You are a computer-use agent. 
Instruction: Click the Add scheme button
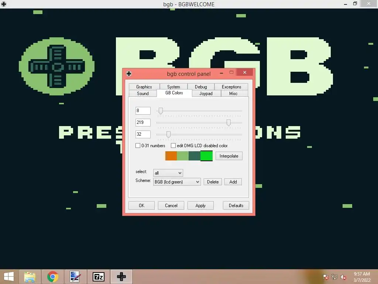[x=233, y=182]
